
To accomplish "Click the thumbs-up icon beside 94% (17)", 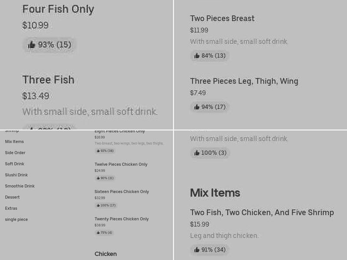I will tap(197, 107).
